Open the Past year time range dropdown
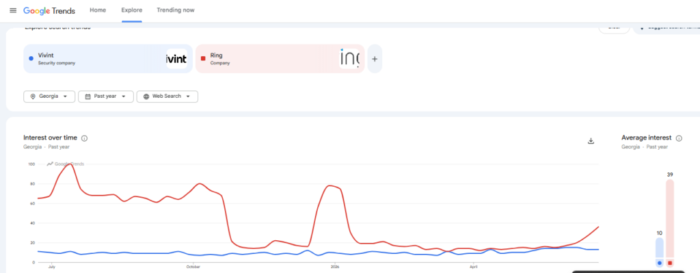The height and width of the screenshot is (273, 700). pos(106,96)
